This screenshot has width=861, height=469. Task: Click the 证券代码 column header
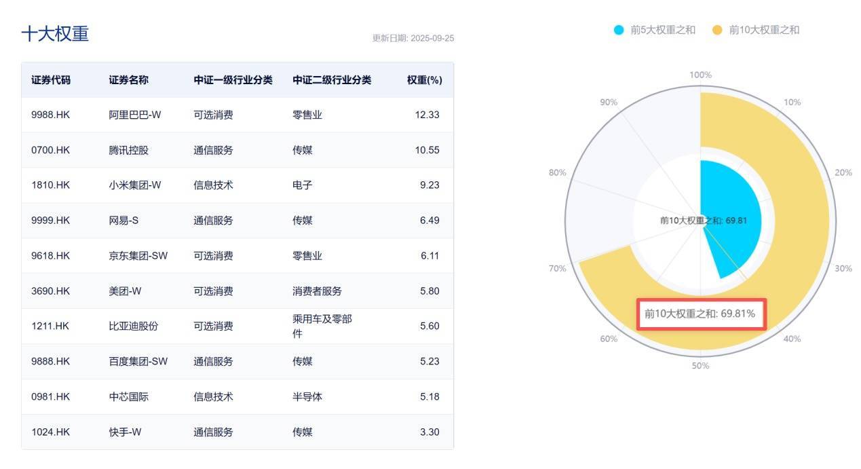click(50, 80)
